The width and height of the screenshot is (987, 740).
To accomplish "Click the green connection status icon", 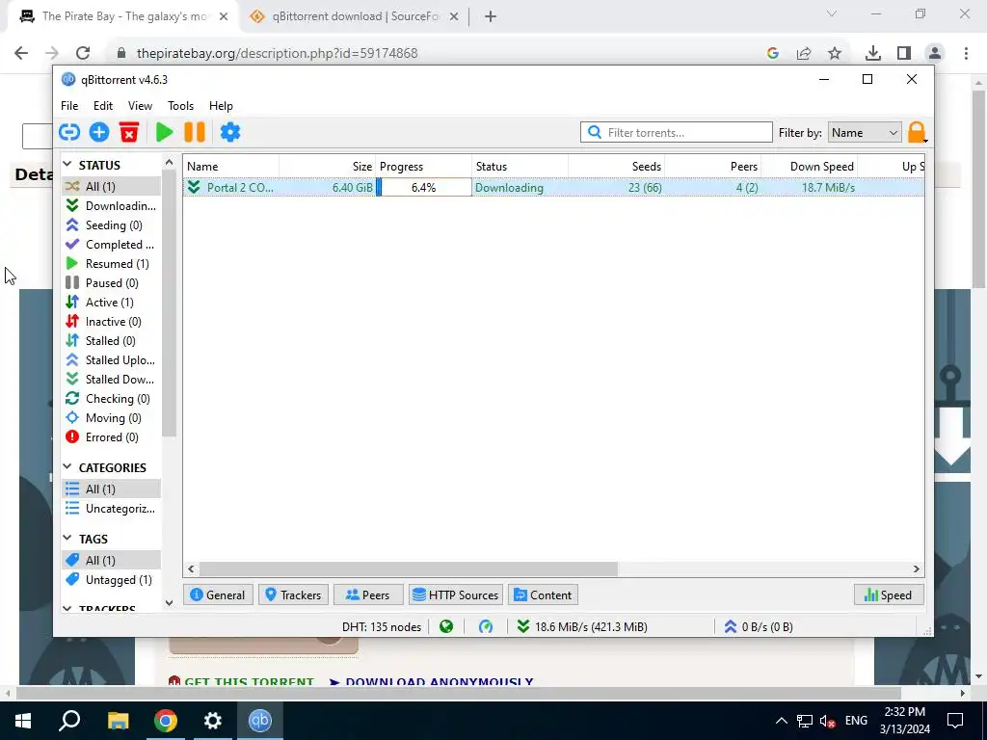I will 446,626.
